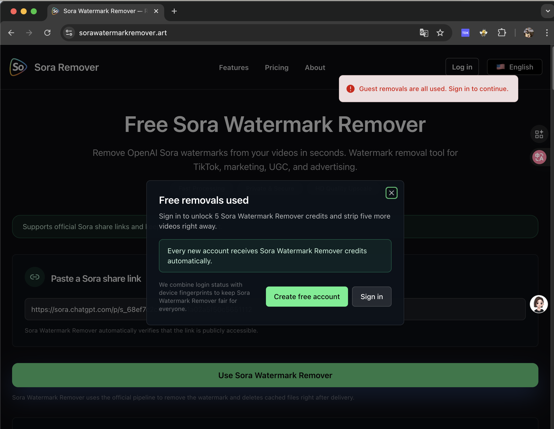The image size is (554, 429).
Task: Bookmark the page via the star icon
Action: click(440, 33)
